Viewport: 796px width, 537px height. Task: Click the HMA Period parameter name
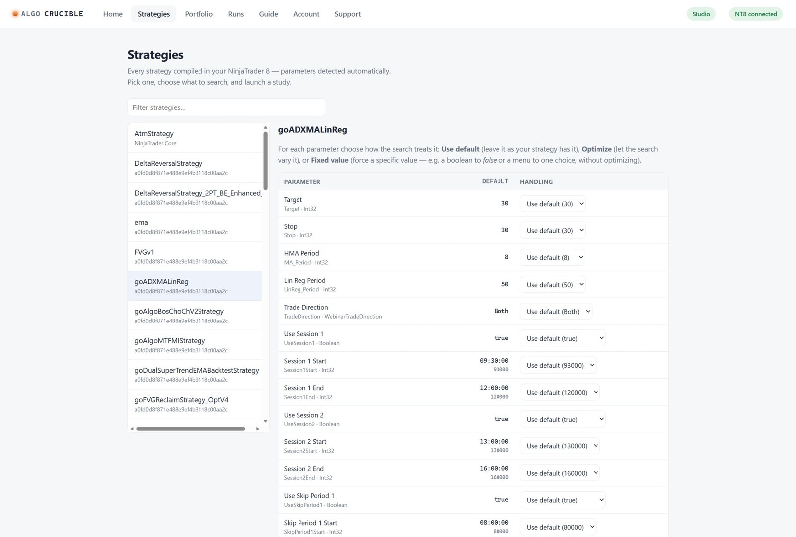tap(301, 253)
